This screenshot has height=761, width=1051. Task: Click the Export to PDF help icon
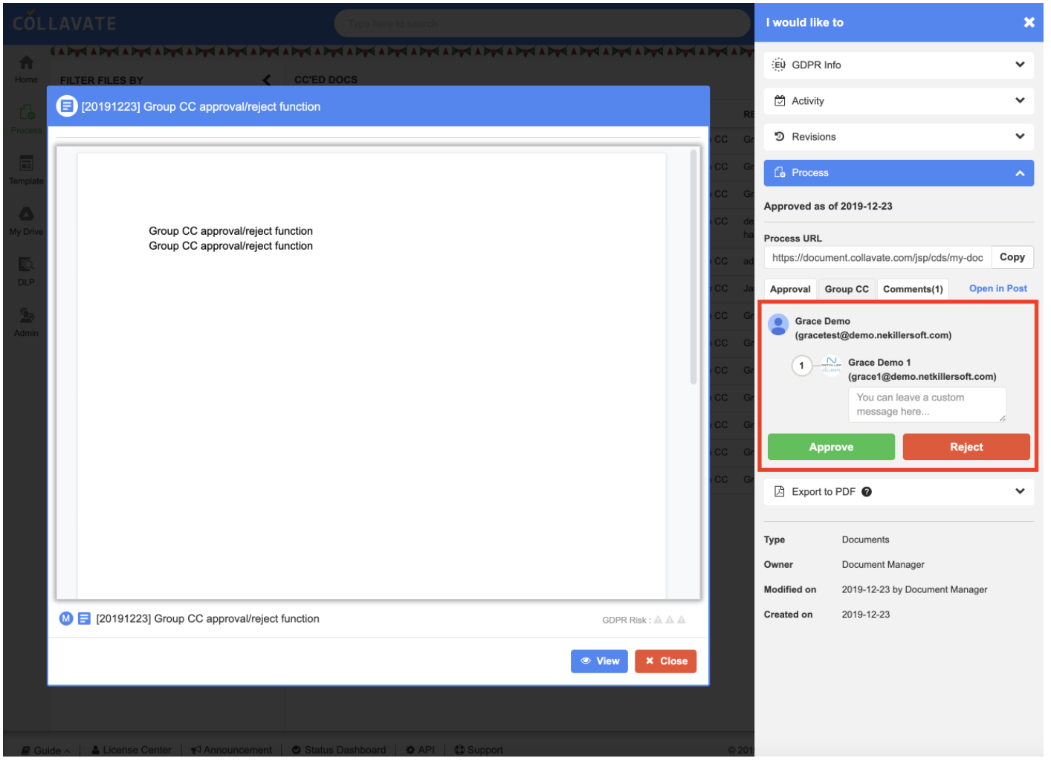tap(867, 492)
